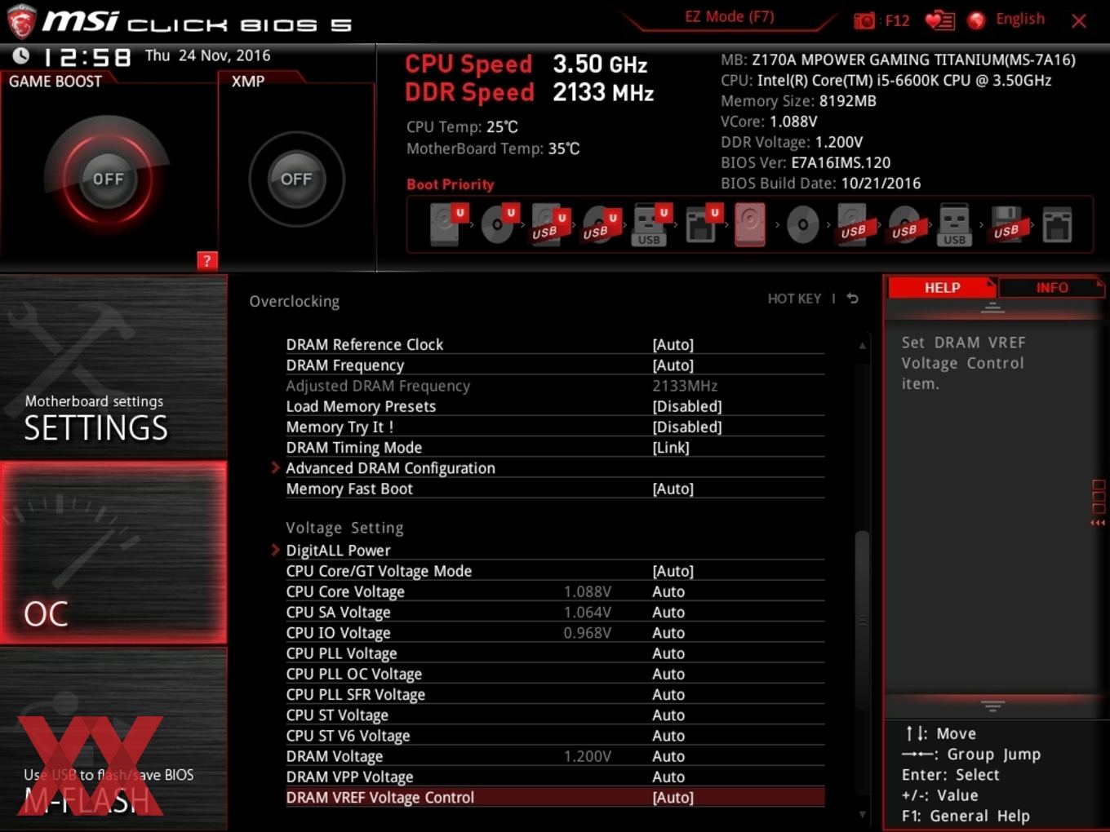Image resolution: width=1110 pixels, height=832 pixels.
Task: Expand the DigitALL Power submenu
Action: pos(338,551)
